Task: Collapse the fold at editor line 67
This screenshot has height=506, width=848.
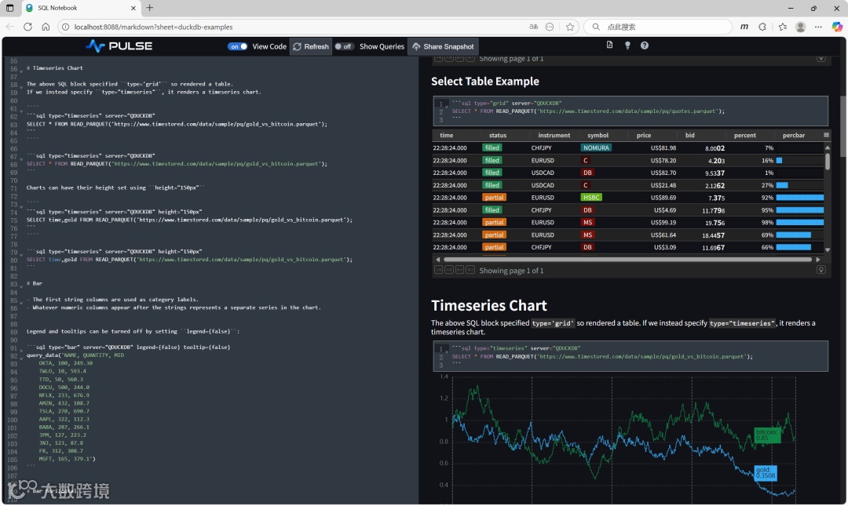Action: 21,158
